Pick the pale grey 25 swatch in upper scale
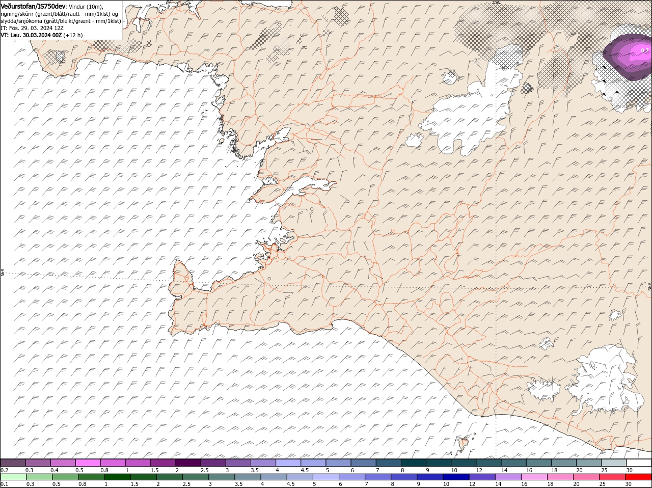Viewport: 652px width, 488px height. click(614, 463)
